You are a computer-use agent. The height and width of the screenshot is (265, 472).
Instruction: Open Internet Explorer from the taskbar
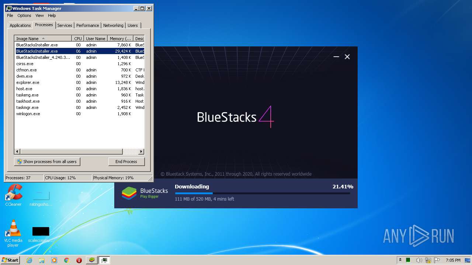pyautogui.click(x=29, y=260)
